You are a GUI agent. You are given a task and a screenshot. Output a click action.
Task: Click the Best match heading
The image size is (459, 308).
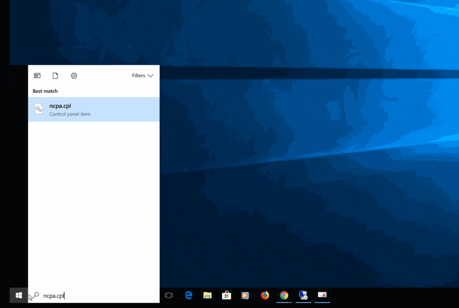[x=45, y=91]
